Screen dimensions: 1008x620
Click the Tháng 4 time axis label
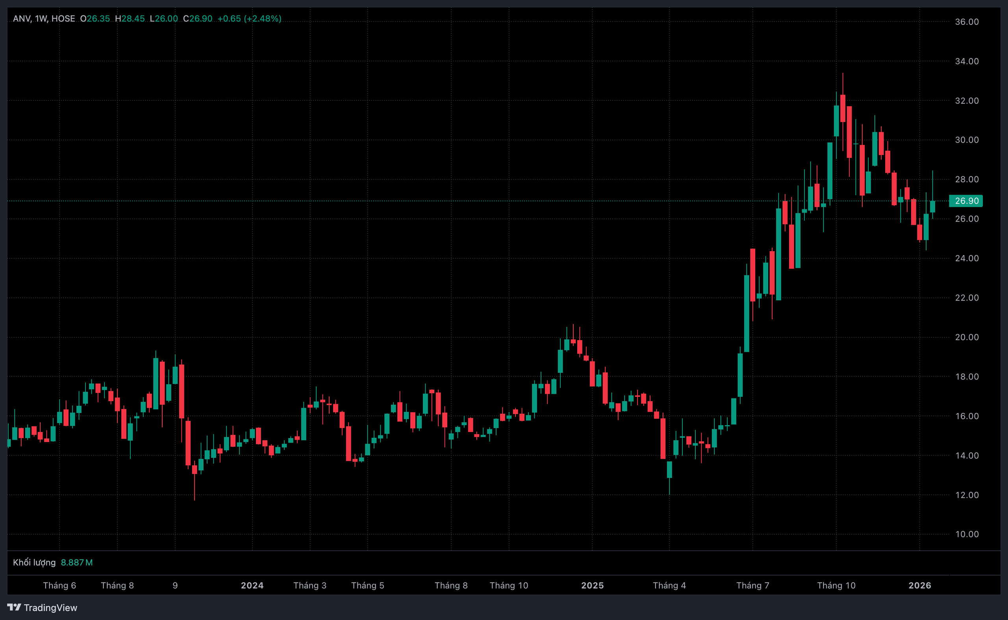tap(669, 585)
